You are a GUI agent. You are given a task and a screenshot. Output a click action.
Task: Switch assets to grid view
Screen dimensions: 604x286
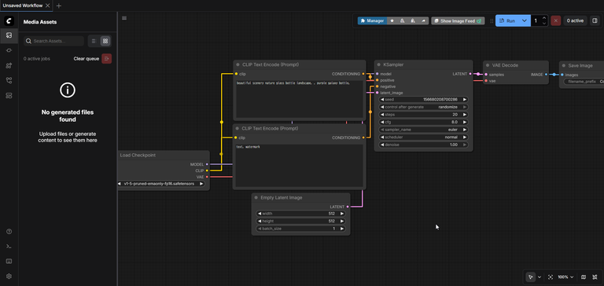[x=105, y=41]
